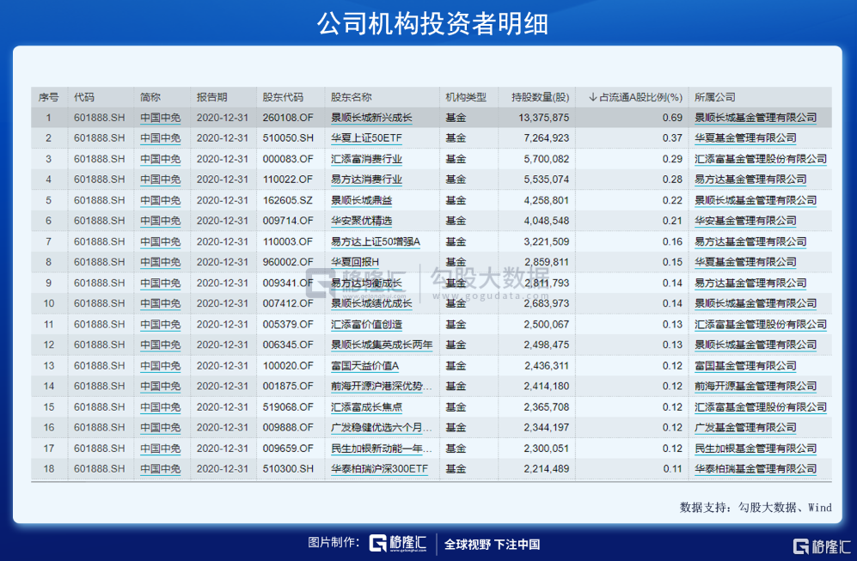857x561 pixels.
Task: Select shareholder code 510050.SH
Action: [x=288, y=138]
